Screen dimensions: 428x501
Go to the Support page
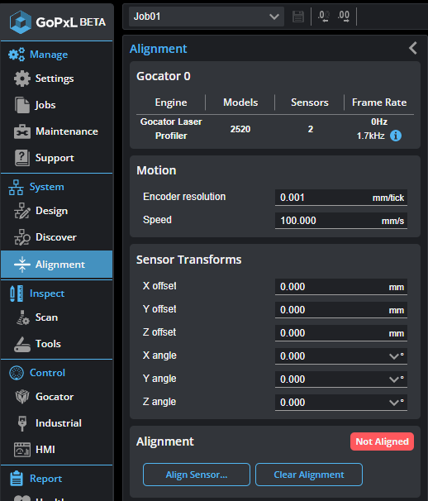point(57,158)
